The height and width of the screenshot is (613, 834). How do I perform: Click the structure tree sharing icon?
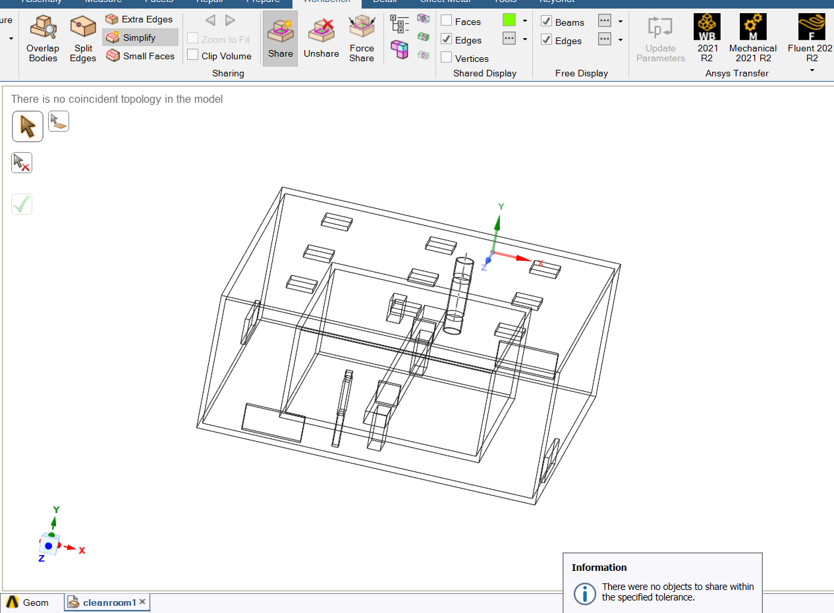coord(399,24)
